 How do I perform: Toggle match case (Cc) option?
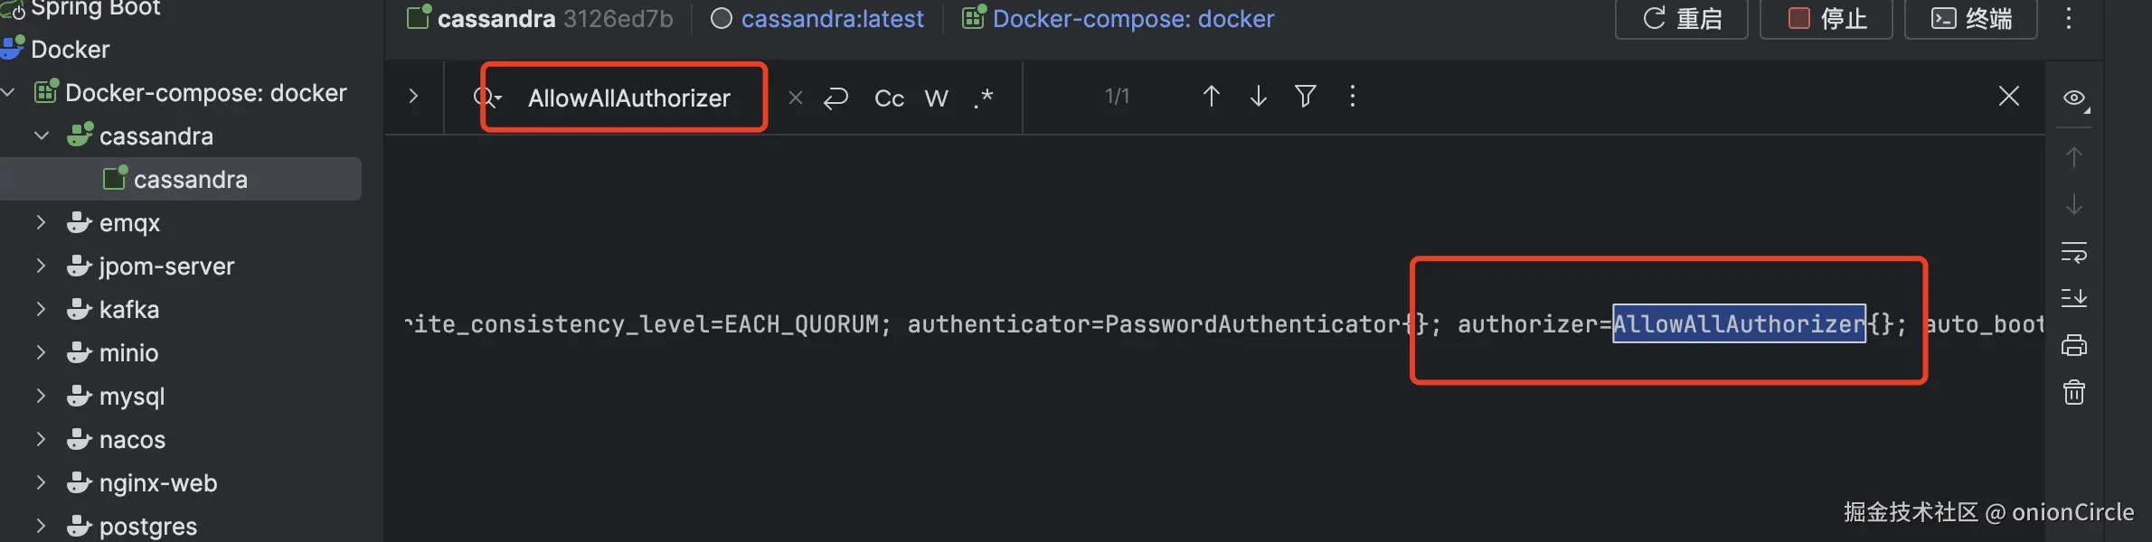pyautogui.click(x=889, y=98)
